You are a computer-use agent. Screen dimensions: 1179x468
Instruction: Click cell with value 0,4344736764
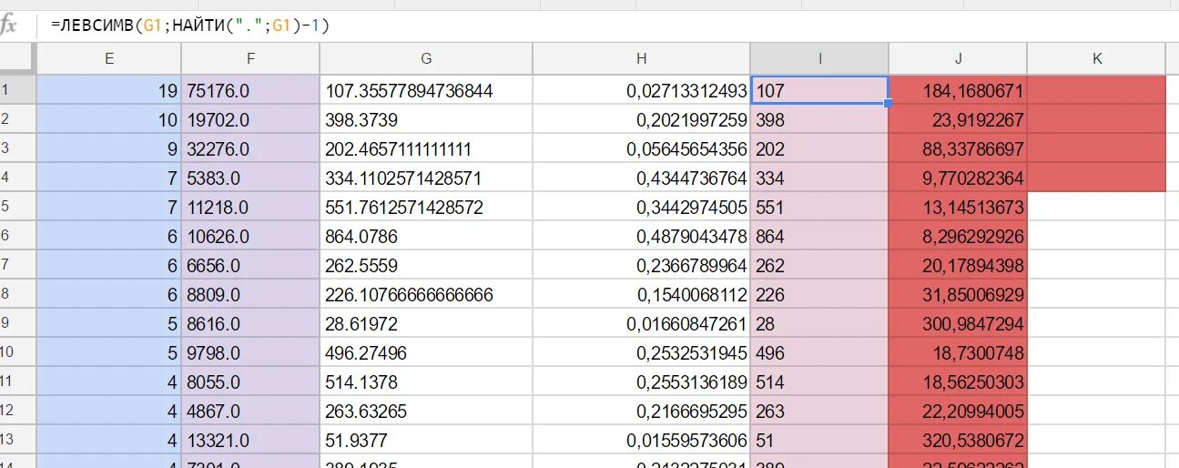[x=642, y=178]
